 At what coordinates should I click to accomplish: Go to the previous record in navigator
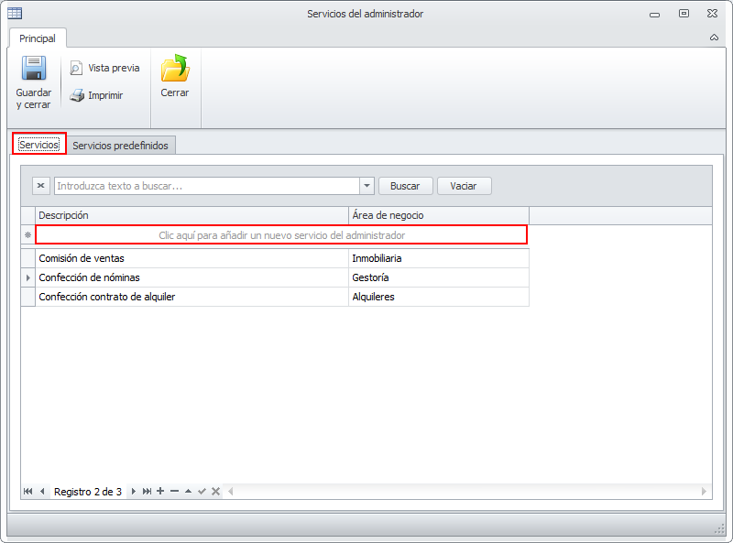42,491
